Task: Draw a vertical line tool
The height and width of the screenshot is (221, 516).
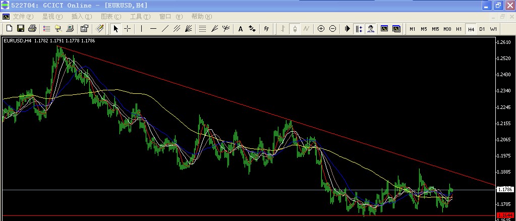Action: (x=141, y=29)
